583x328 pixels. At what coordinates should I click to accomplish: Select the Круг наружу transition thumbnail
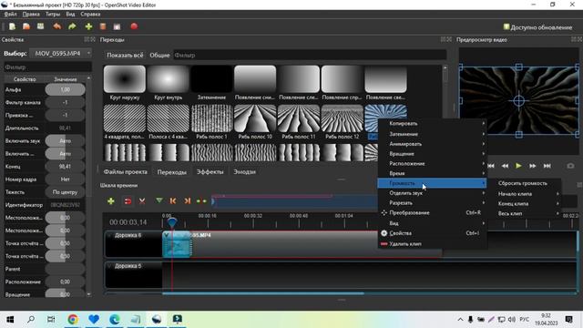coord(125,79)
